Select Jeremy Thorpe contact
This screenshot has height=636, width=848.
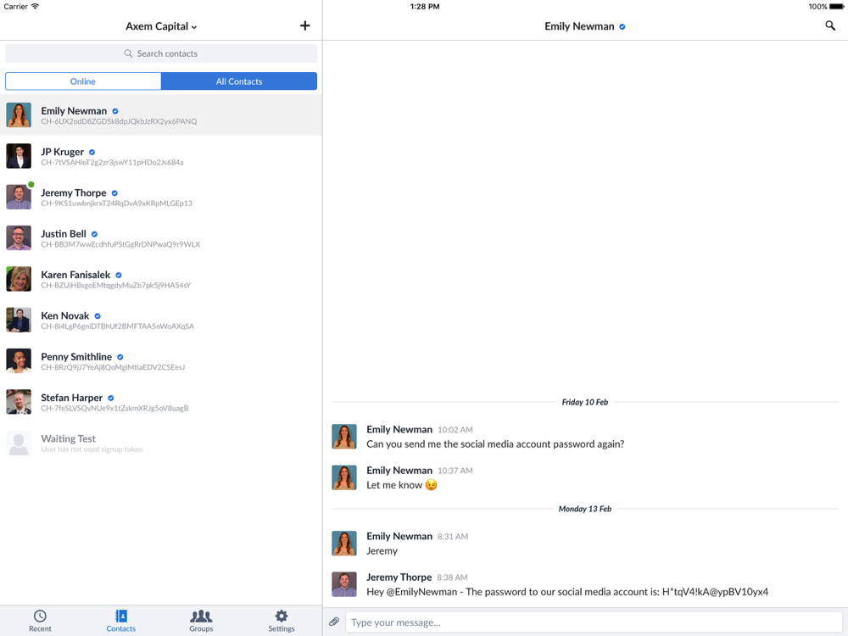coord(161,198)
